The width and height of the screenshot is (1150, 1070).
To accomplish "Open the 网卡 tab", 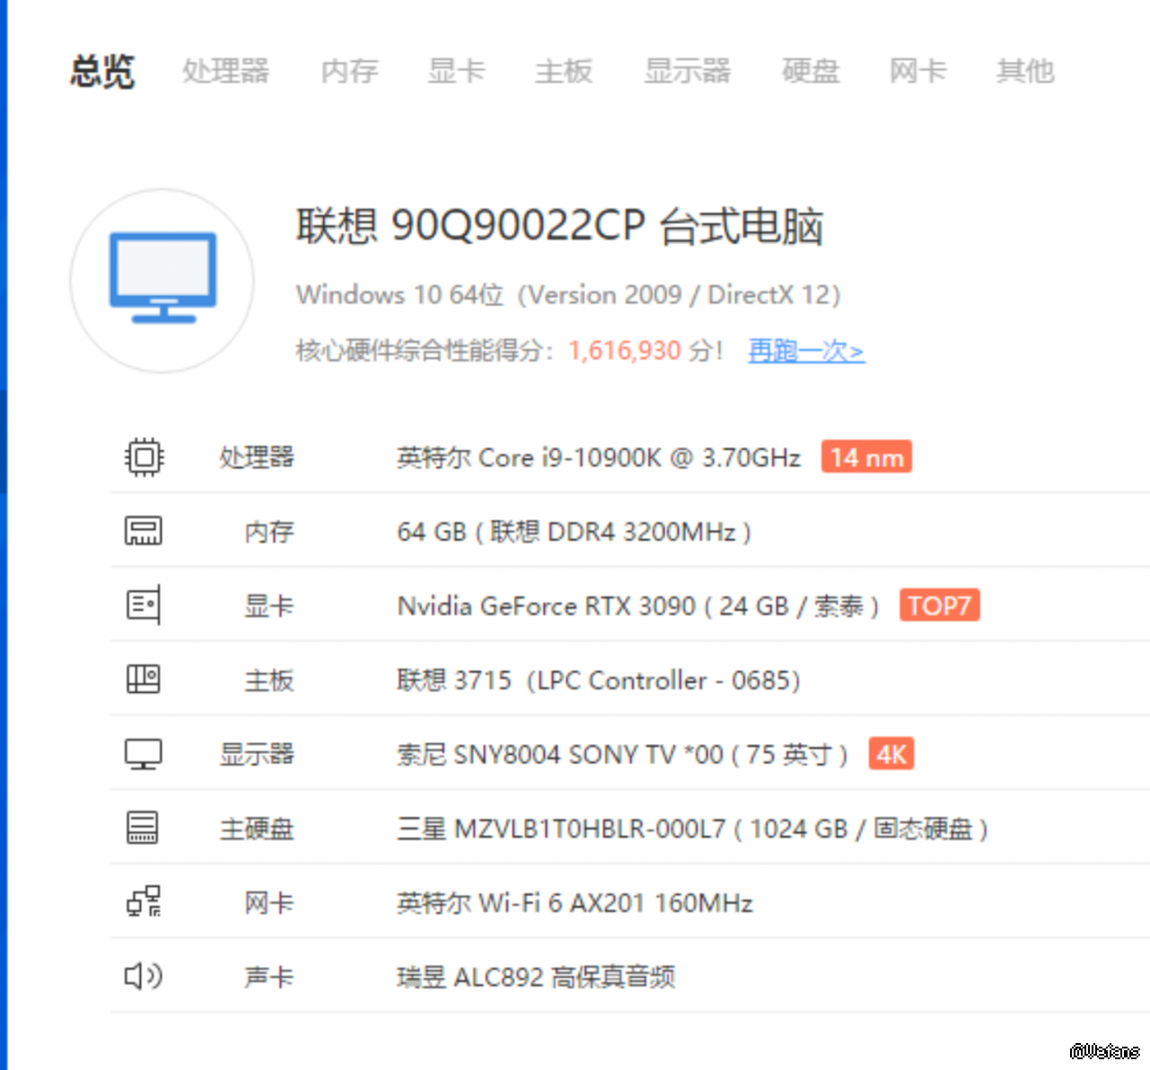I will point(917,71).
